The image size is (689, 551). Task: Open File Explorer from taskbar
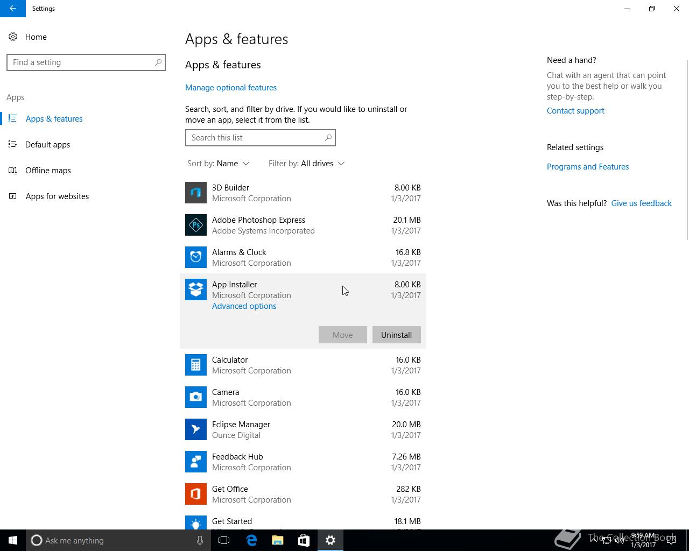click(277, 540)
